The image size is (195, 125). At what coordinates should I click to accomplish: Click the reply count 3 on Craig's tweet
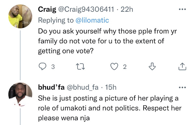[53, 67]
